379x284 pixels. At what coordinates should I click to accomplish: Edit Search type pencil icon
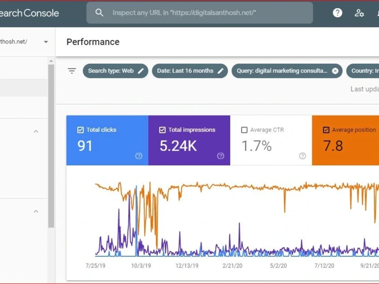141,71
